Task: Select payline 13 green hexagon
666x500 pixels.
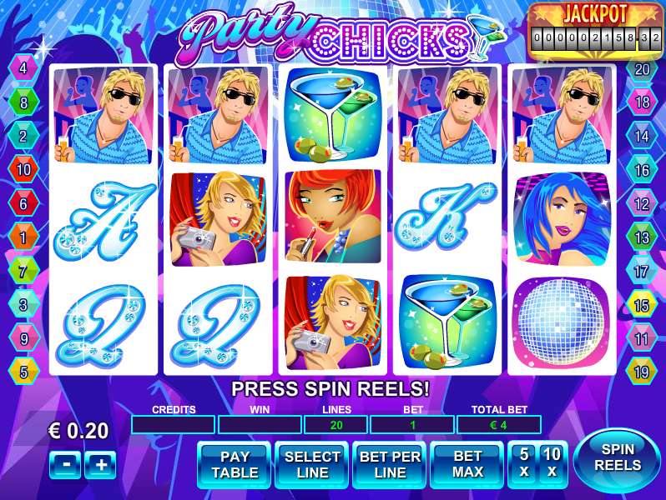Action: coord(642,237)
